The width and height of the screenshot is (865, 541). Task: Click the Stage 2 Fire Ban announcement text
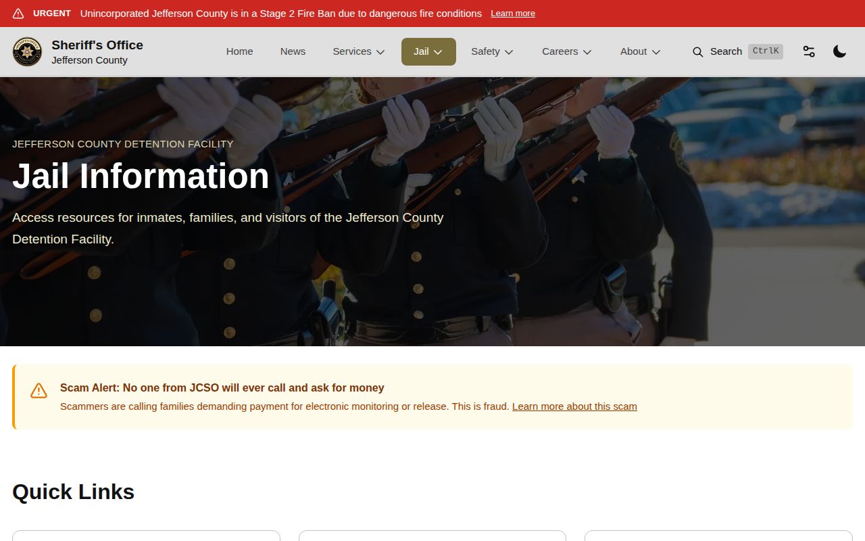[281, 14]
